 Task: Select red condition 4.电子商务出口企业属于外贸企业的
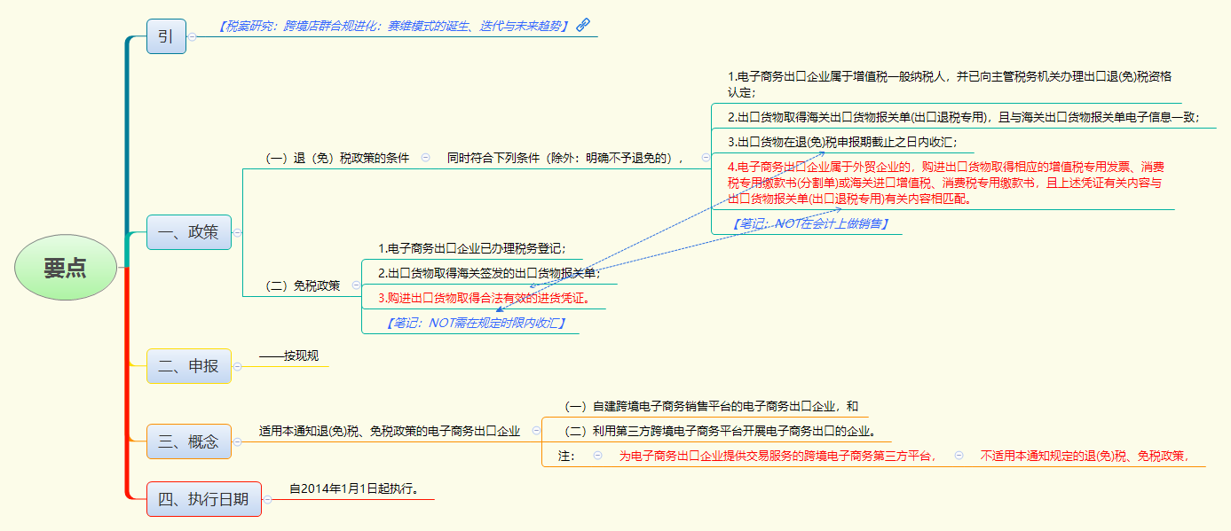pos(946,183)
